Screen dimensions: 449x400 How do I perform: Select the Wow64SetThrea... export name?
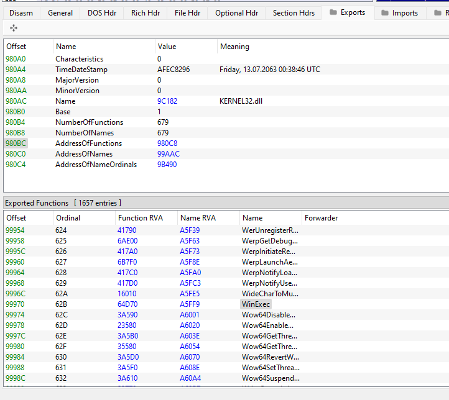pyautogui.click(x=271, y=368)
